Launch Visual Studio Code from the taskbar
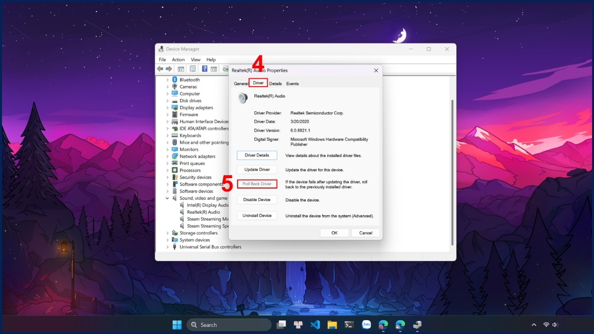This screenshot has height=334, width=594. pyautogui.click(x=314, y=325)
